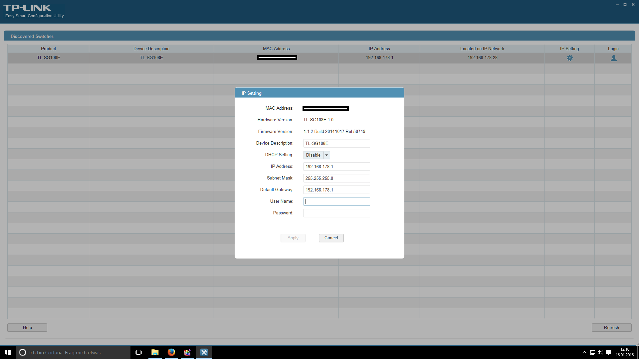This screenshot has width=639, height=359.
Task: Show hidden system tray icons
Action: (584, 352)
